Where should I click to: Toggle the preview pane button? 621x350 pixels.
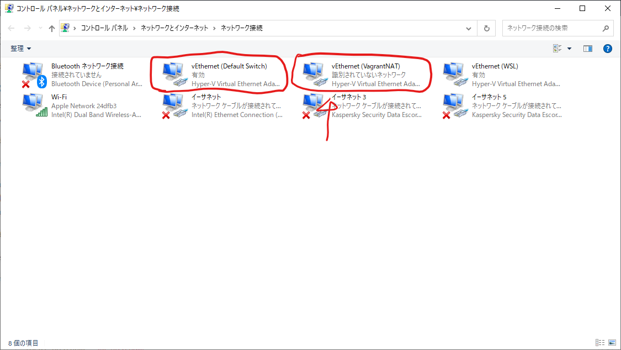(588, 49)
